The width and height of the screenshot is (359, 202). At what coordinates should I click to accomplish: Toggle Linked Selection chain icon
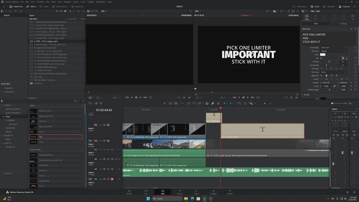click(x=213, y=103)
